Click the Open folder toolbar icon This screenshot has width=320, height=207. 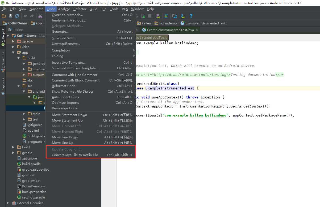tap(4, 16)
